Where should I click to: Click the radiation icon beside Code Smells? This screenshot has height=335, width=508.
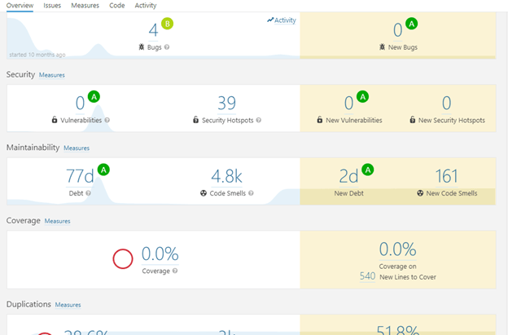pos(204,193)
